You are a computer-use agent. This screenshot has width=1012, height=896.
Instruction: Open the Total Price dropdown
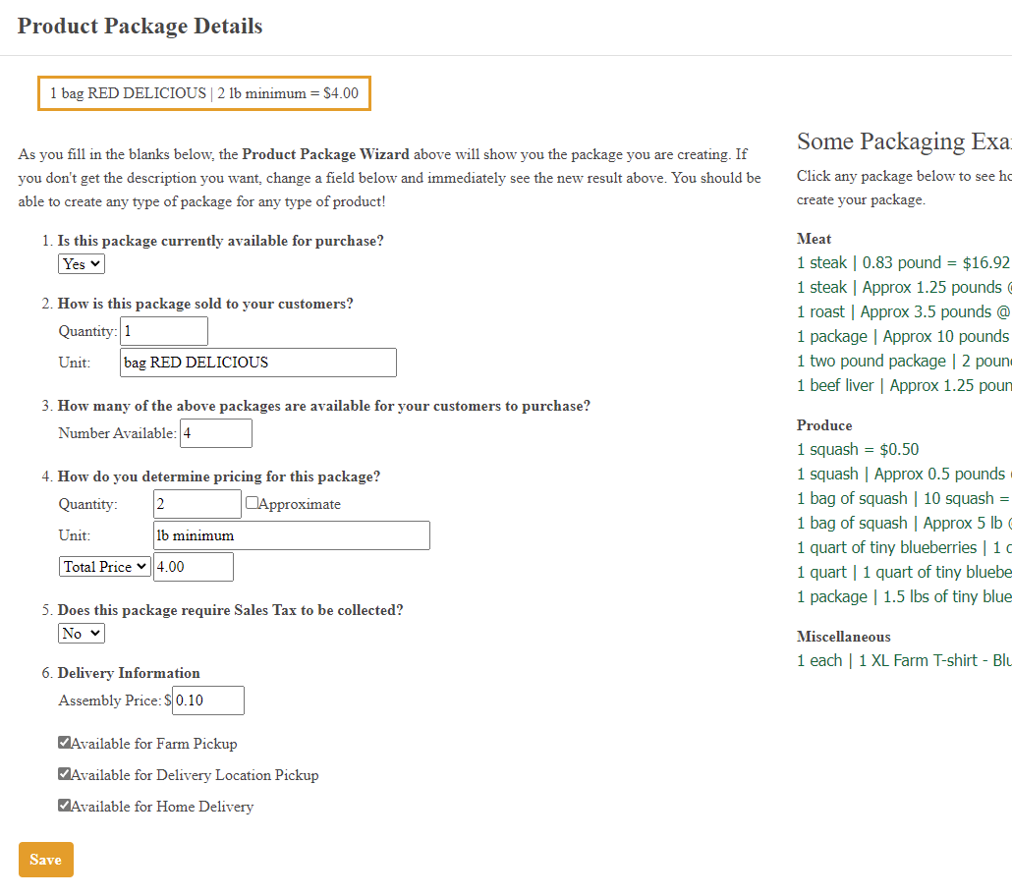pos(104,566)
